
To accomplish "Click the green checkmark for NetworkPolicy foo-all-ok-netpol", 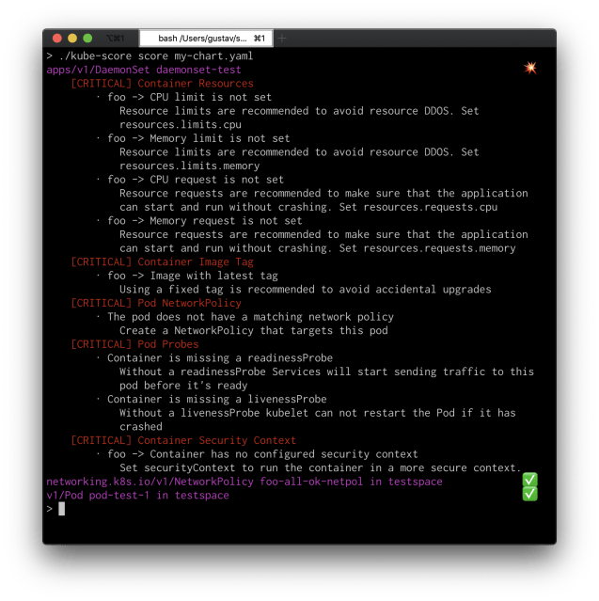I will [x=530, y=482].
